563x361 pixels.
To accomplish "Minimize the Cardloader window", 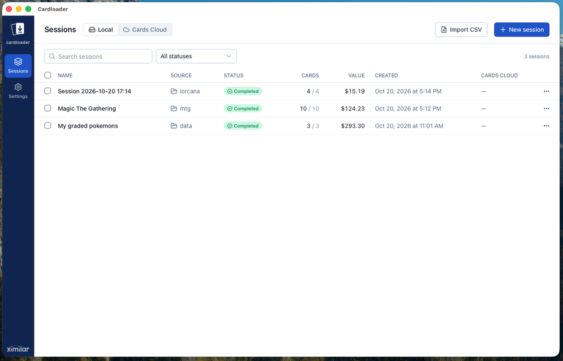I will (19, 9).
